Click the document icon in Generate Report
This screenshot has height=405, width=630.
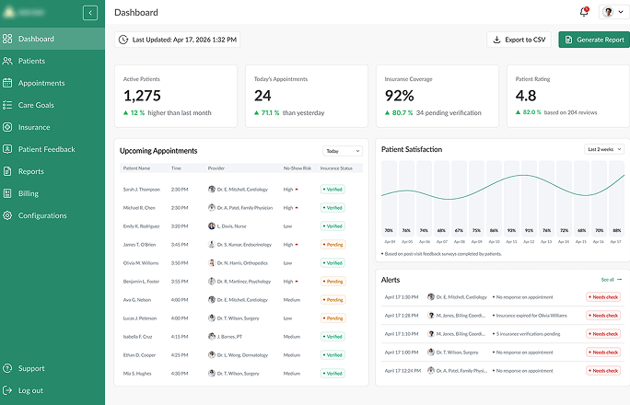(568, 40)
